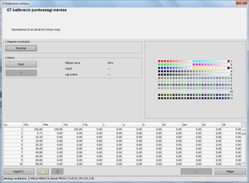Image resolution: width=249 pixels, height=183 pixels.
Task: Click the save icon next to folder
Action: tap(57, 171)
